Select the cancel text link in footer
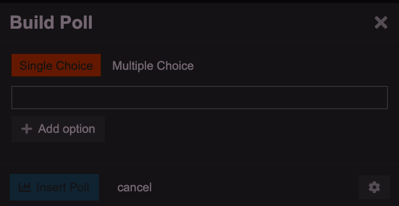This screenshot has height=206, width=399. 134,187
